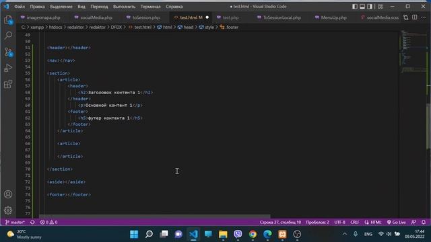Open the Search view in activity bar
431x242 pixels.
coord(8,36)
